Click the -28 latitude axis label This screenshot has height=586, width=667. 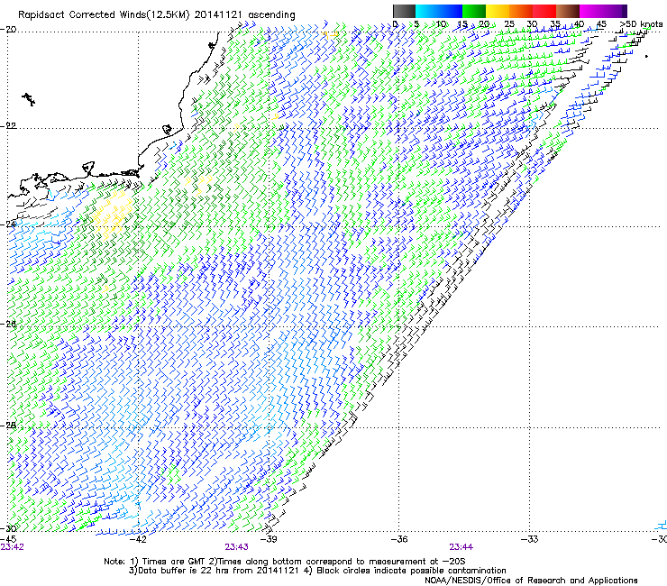(8, 426)
